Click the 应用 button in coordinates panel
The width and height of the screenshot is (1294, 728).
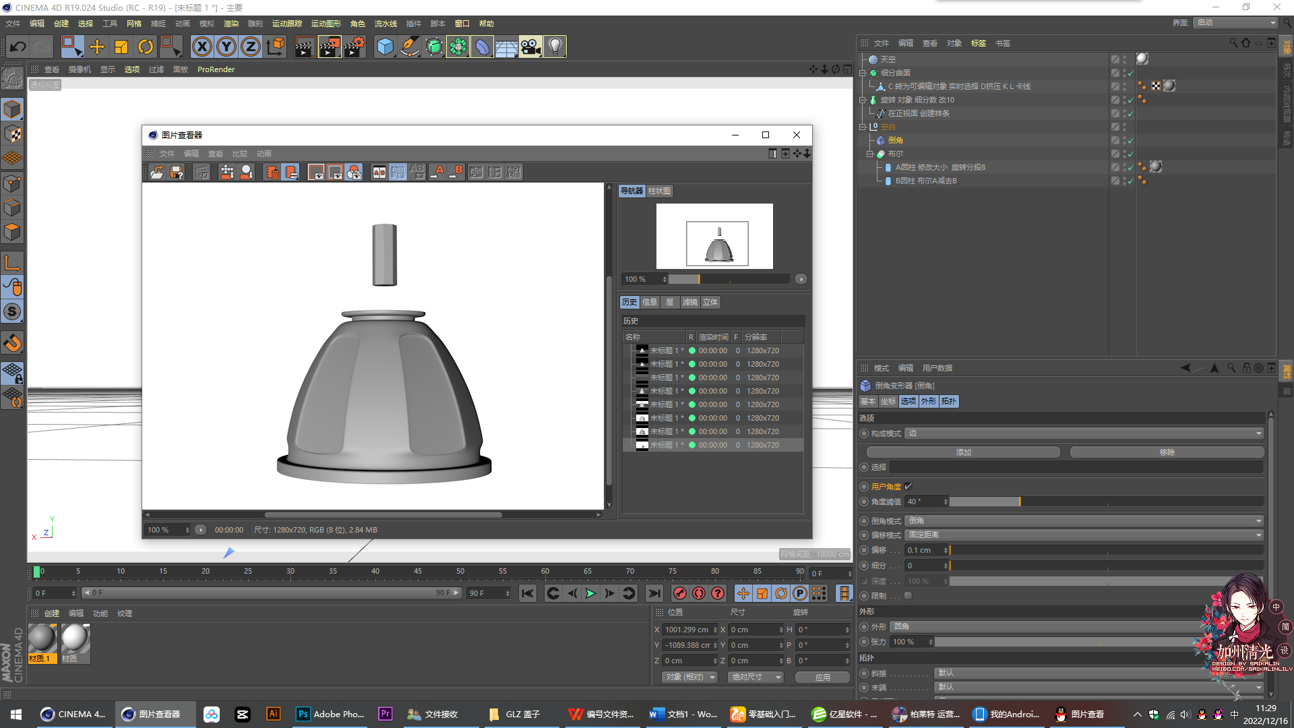pyautogui.click(x=822, y=677)
